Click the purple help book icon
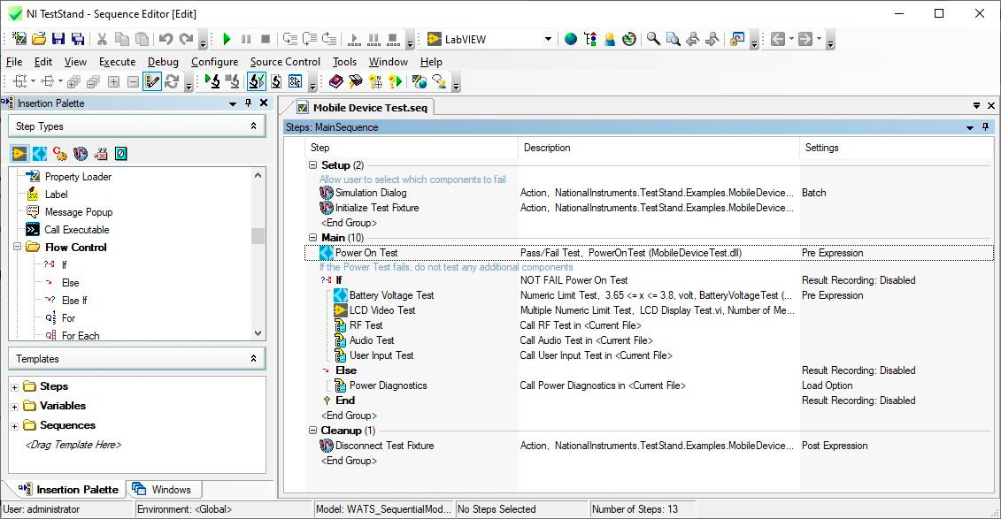This screenshot has height=519, width=1001. 335,81
